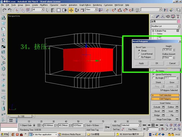Screen dimensions: 182x137
Task: Click the Mirror tool icon
Action: tap(166, 10)
